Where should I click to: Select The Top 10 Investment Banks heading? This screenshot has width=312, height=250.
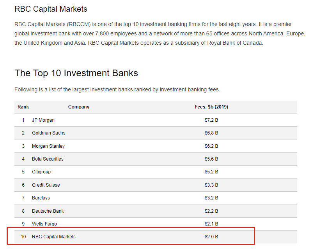(x=76, y=73)
